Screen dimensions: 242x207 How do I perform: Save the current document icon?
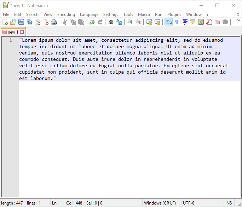[21, 22]
